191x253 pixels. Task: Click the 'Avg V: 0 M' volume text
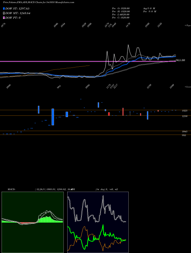(x=149, y=8)
